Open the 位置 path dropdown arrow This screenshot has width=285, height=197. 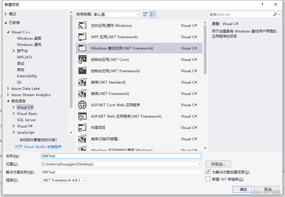(x=199, y=164)
